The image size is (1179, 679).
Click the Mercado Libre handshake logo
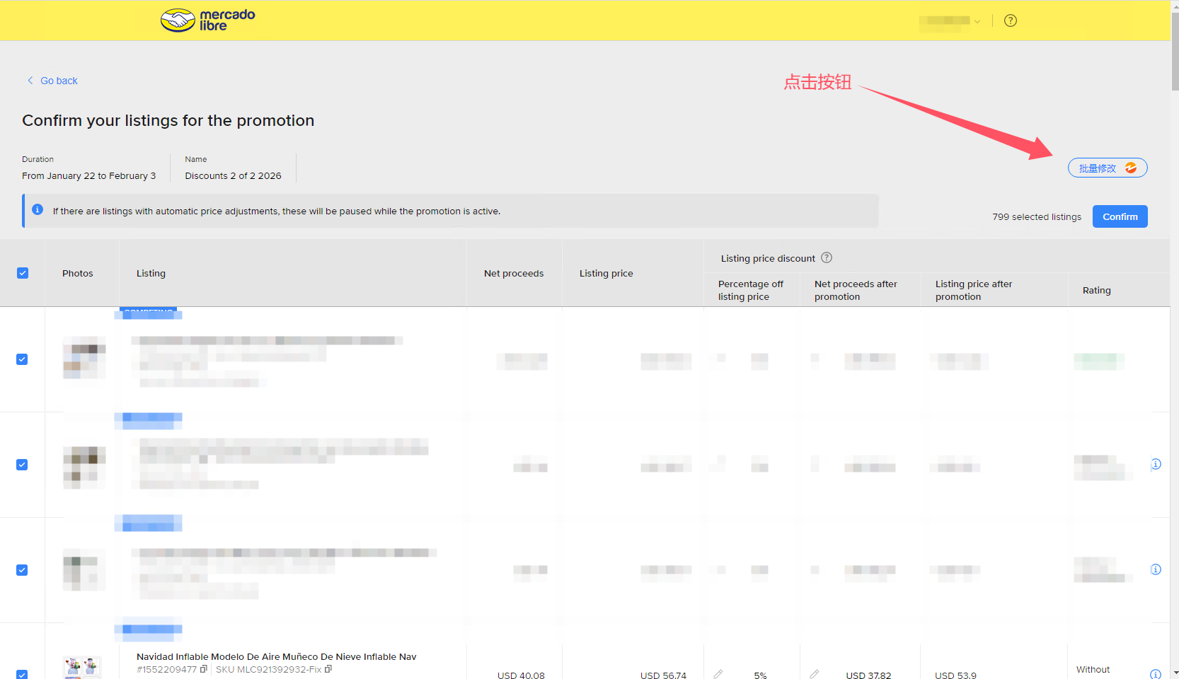178,21
